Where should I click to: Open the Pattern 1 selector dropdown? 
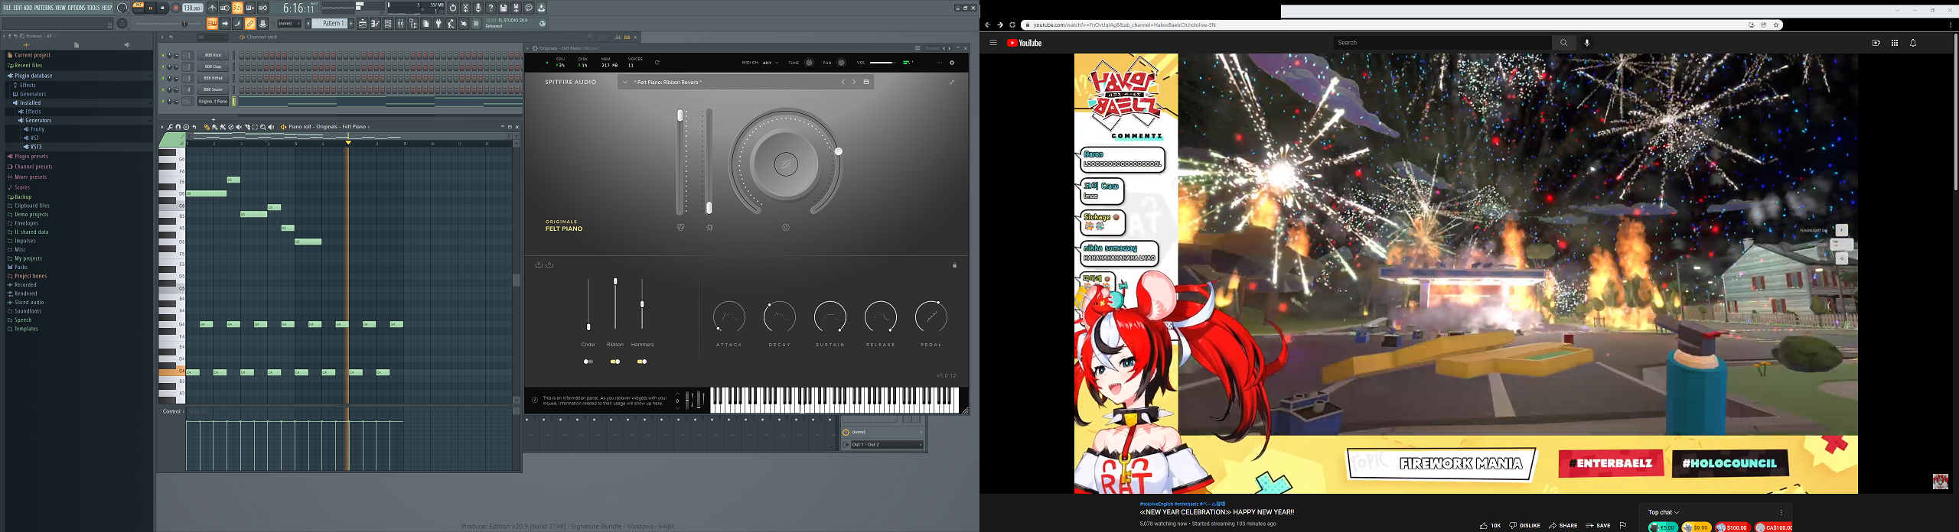pyautogui.click(x=331, y=24)
